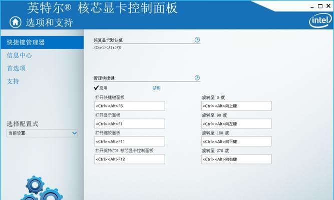Image resolution: width=334 pixels, height=200 pixels.
Task: Open 信息中心 in the sidebar
Action: [19, 55]
